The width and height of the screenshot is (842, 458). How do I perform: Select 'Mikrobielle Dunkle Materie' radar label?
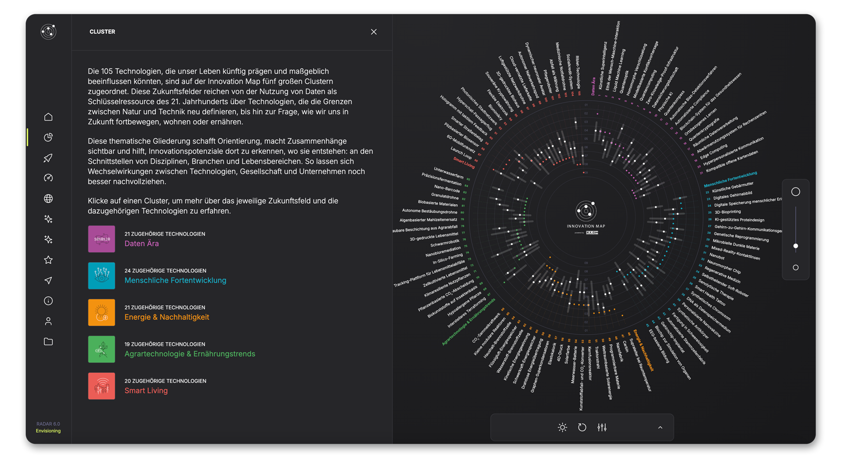click(736, 244)
